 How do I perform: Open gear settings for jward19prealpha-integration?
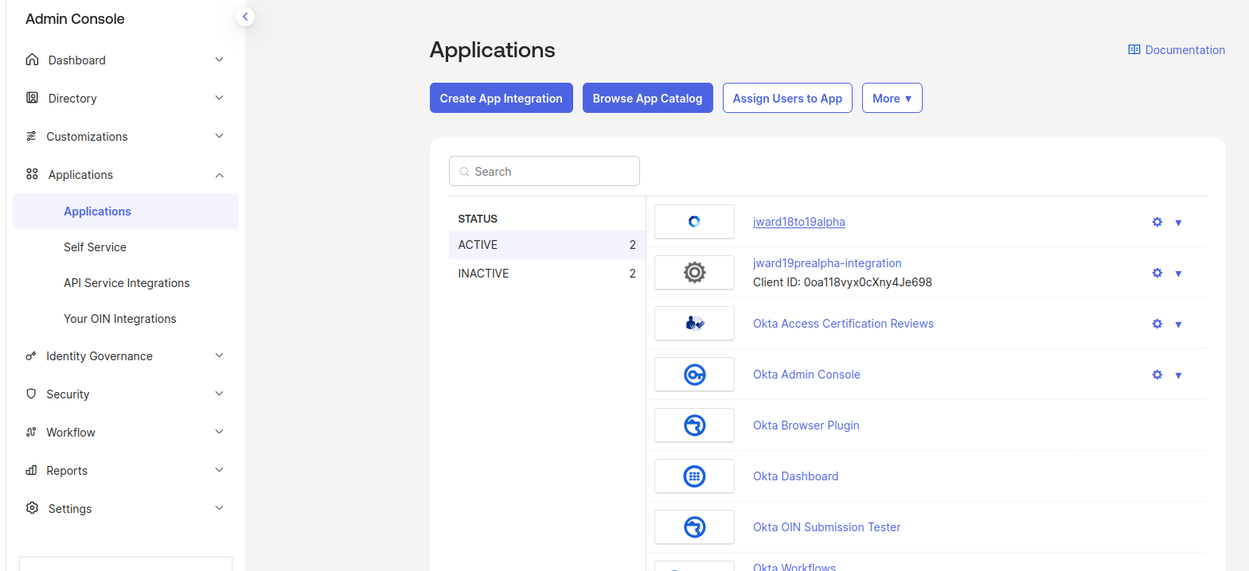tap(1157, 273)
